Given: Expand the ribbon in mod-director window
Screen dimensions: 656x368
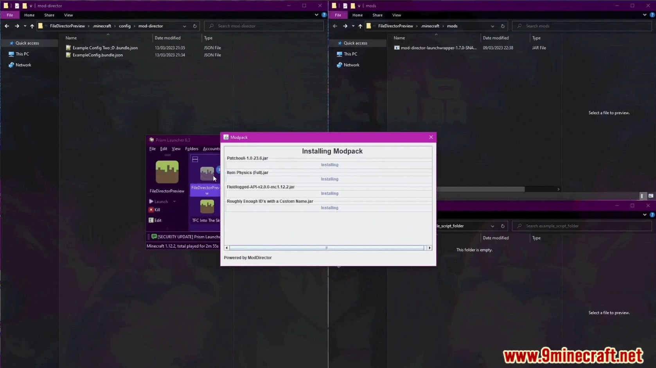Looking at the screenshot, I should pos(316,15).
